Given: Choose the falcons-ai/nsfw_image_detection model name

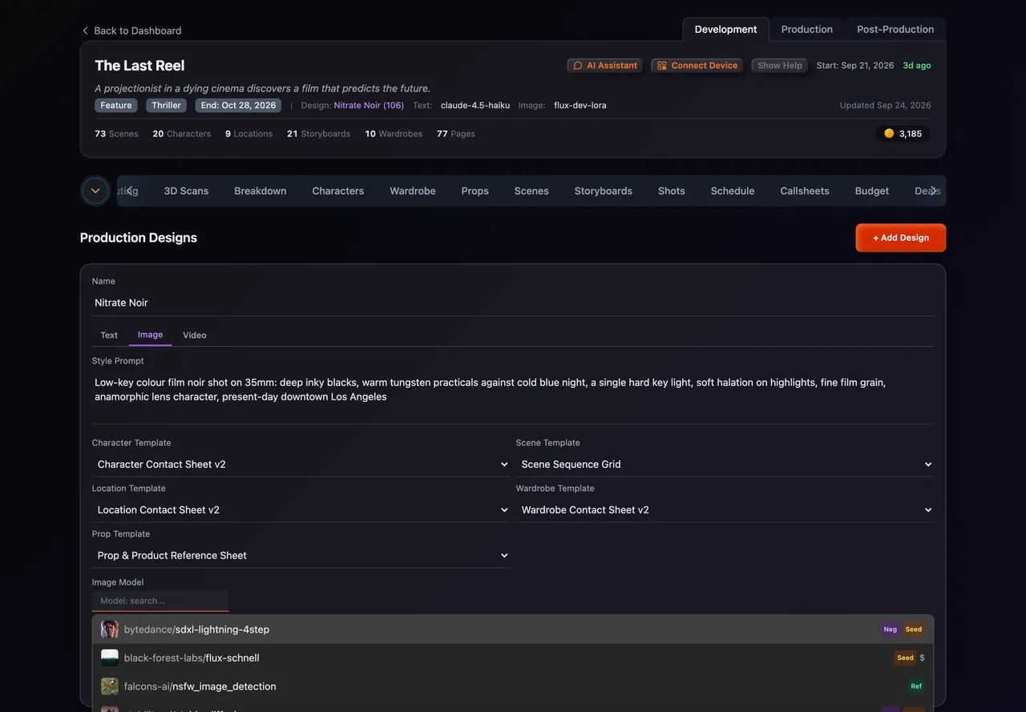Looking at the screenshot, I should pyautogui.click(x=200, y=686).
